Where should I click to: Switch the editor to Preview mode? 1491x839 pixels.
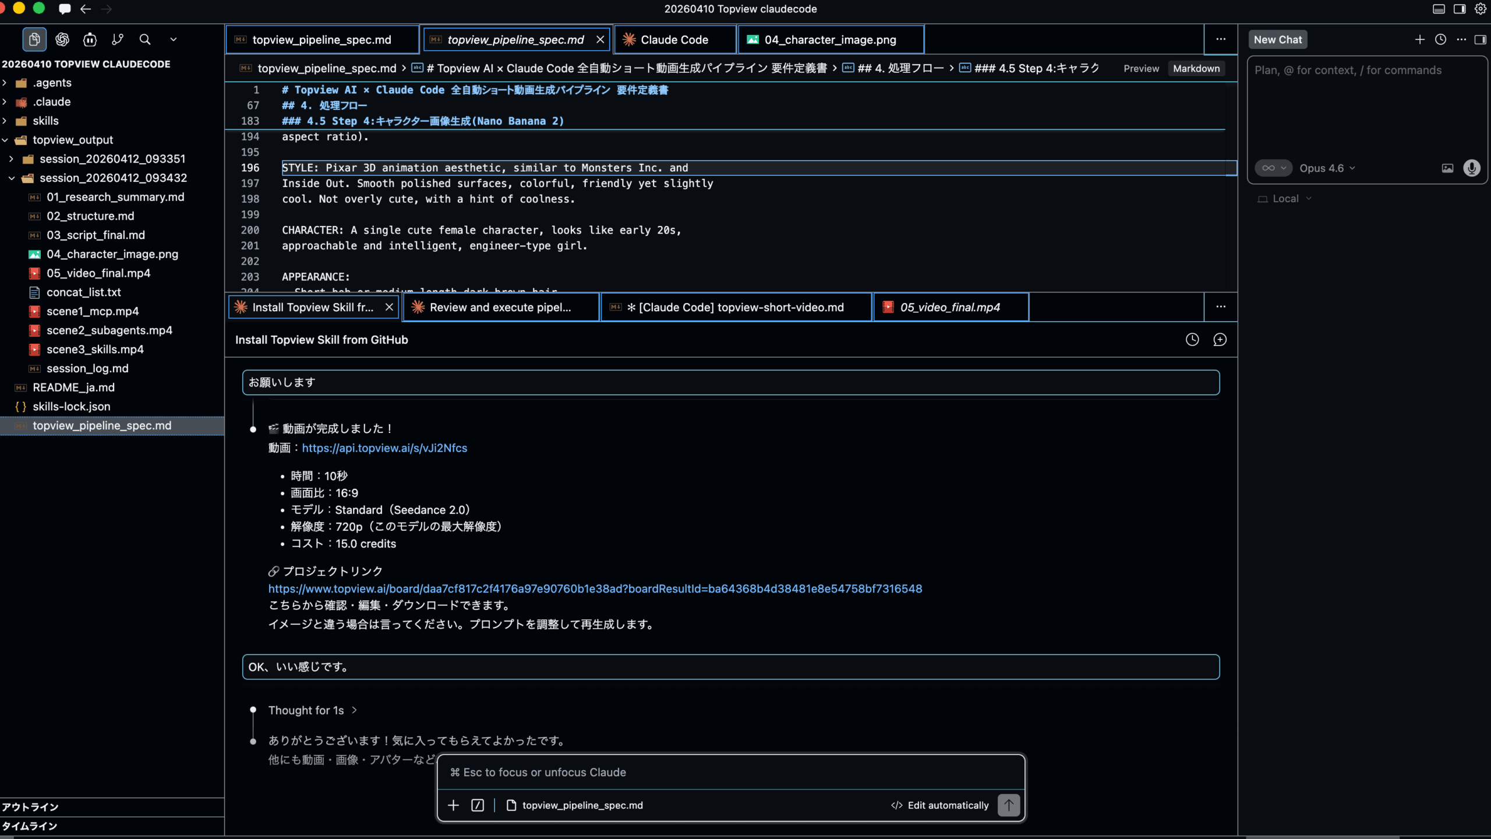[1141, 69]
